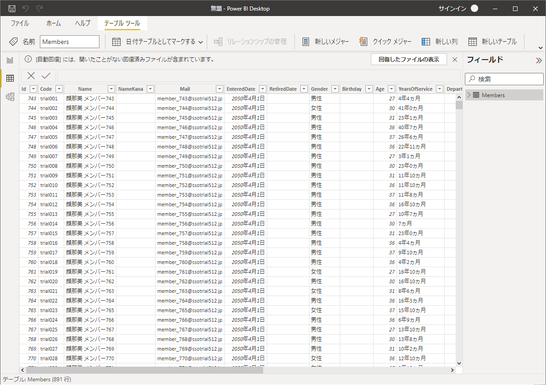Open the ホーム ribbon tab
Image resolution: width=546 pixels, height=385 pixels.
coord(53,23)
